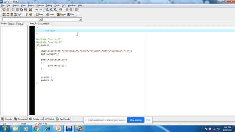235x132 pixels.
Task: Click the Close file toolbar icon
Action: [25, 10]
